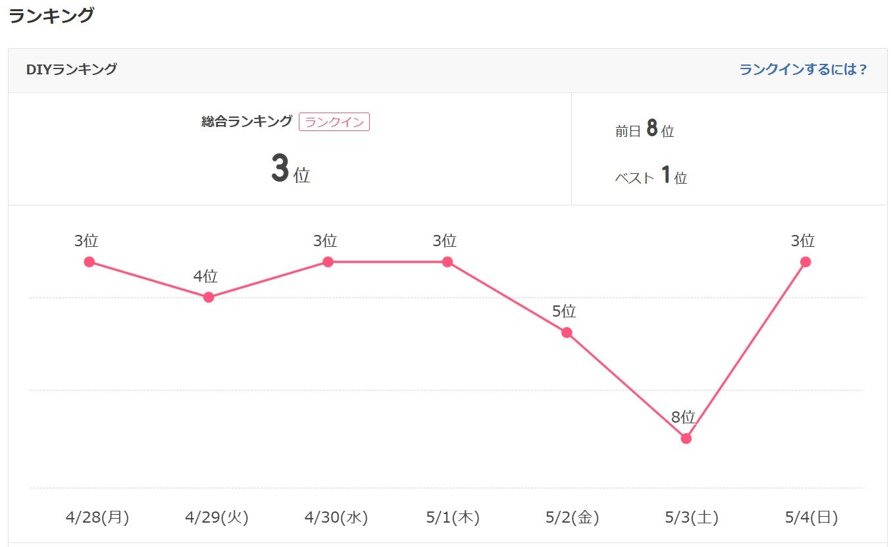Screen dimensions: 891x547
Task: Click the 5/1(木) date axis label
Action: point(453,518)
